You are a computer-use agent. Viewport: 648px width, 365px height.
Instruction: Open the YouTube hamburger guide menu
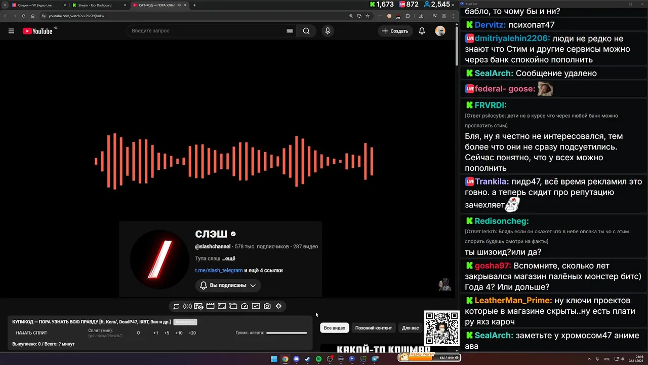[x=11, y=31]
